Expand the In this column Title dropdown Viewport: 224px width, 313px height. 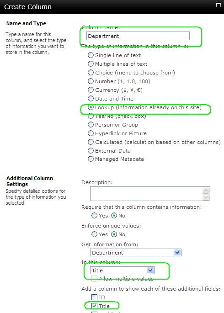(x=122, y=271)
